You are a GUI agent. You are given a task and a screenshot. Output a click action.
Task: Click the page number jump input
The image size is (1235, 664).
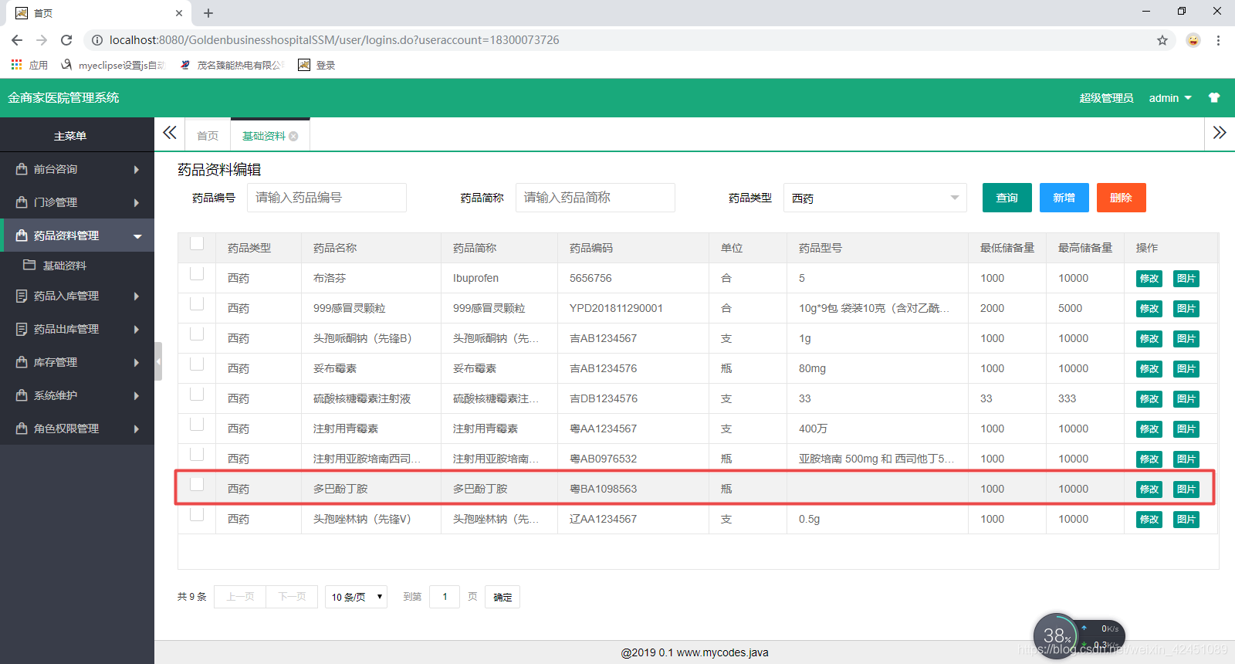pos(445,597)
